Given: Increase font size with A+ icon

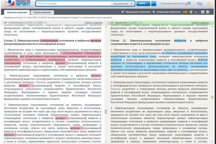Looking at the screenshot, I should click(x=192, y=12).
